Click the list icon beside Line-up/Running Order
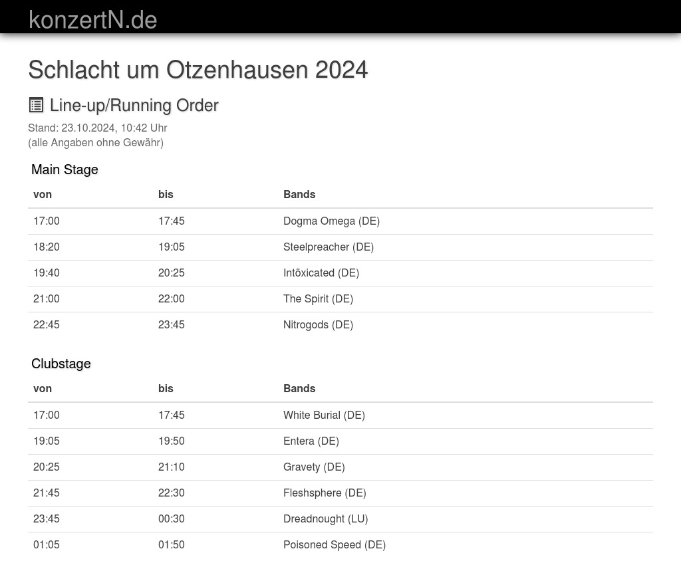 (x=36, y=105)
